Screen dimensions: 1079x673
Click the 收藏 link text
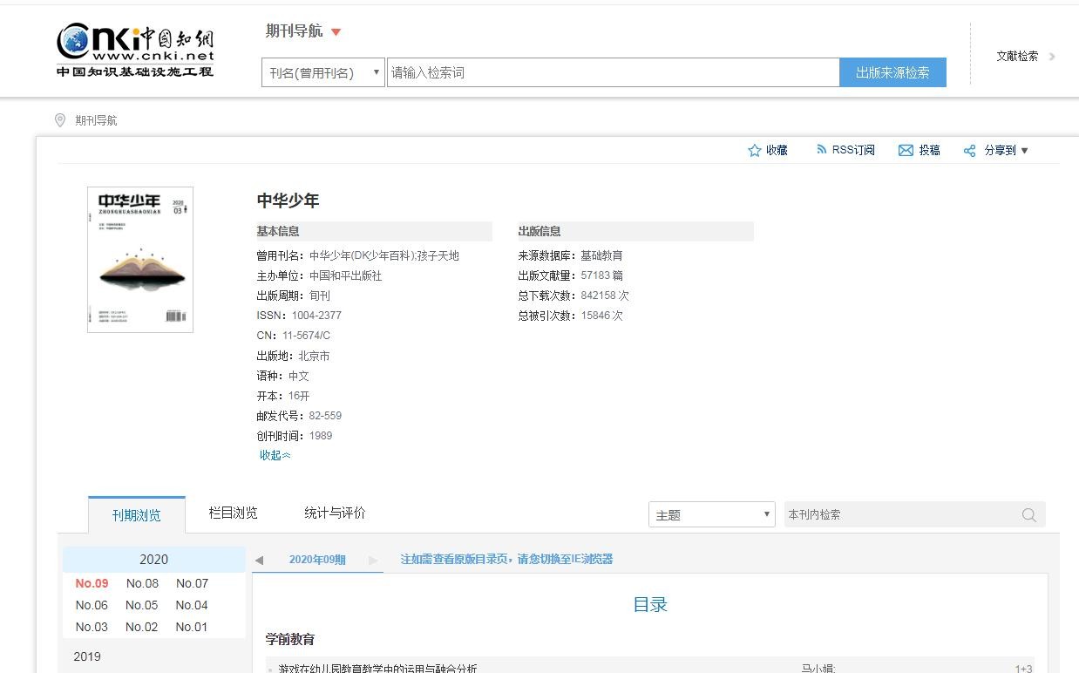(x=777, y=150)
